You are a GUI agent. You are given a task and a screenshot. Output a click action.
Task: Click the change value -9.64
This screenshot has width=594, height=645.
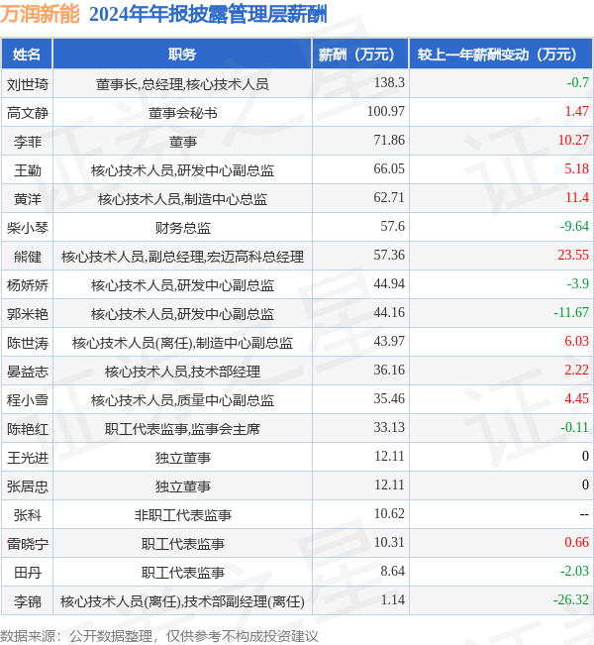click(574, 226)
